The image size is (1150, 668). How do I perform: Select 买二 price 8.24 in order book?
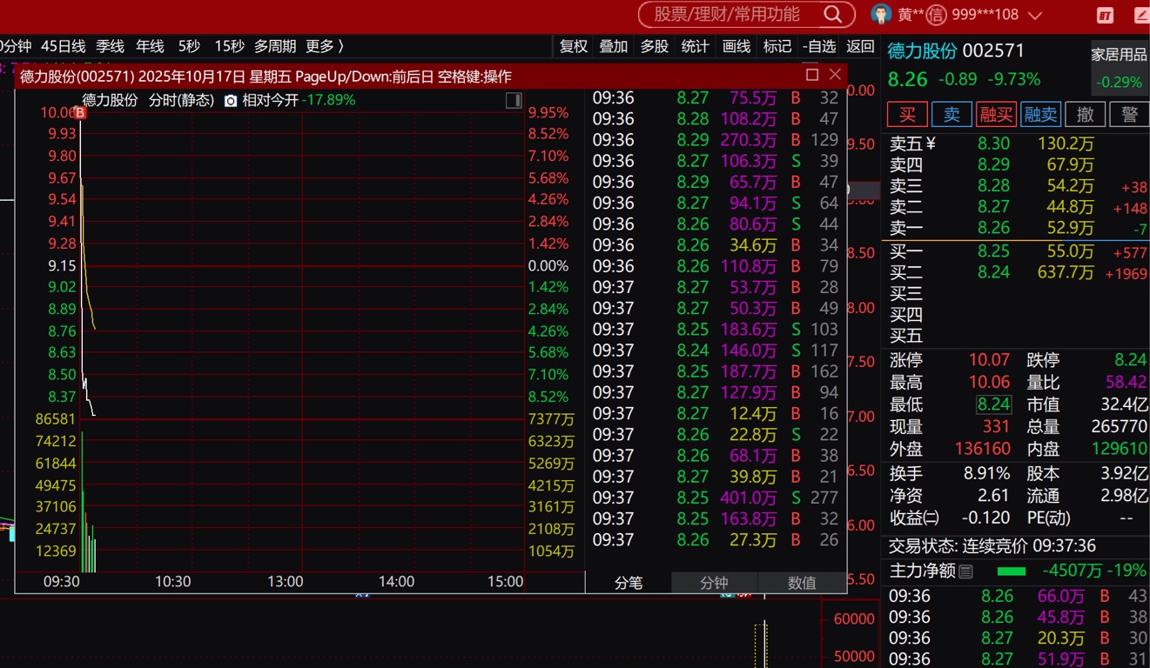tap(993, 272)
